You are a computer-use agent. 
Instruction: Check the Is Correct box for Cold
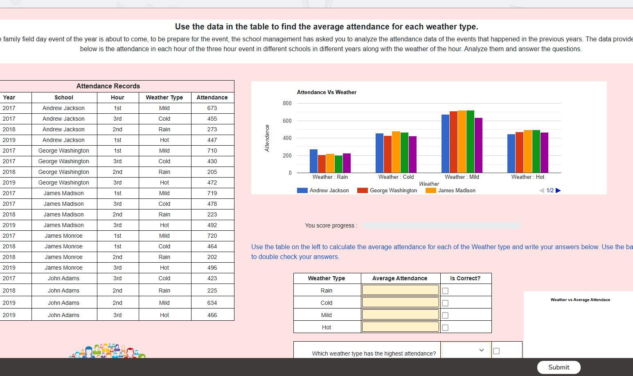tap(445, 303)
